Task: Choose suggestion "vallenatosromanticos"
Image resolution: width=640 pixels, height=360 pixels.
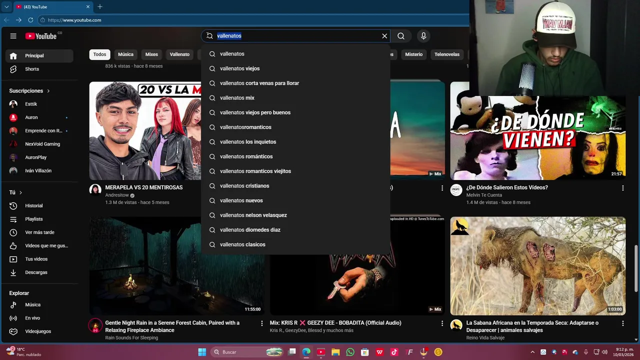Action: point(295,127)
